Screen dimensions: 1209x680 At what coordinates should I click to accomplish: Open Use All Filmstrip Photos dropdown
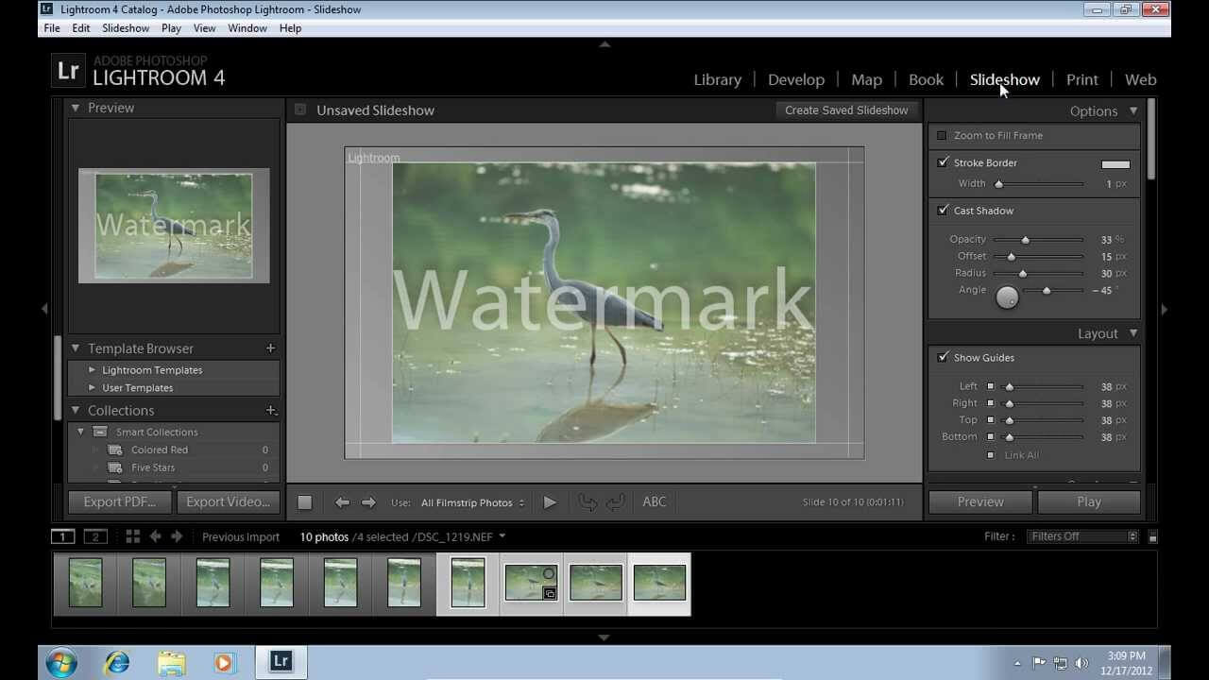click(473, 502)
